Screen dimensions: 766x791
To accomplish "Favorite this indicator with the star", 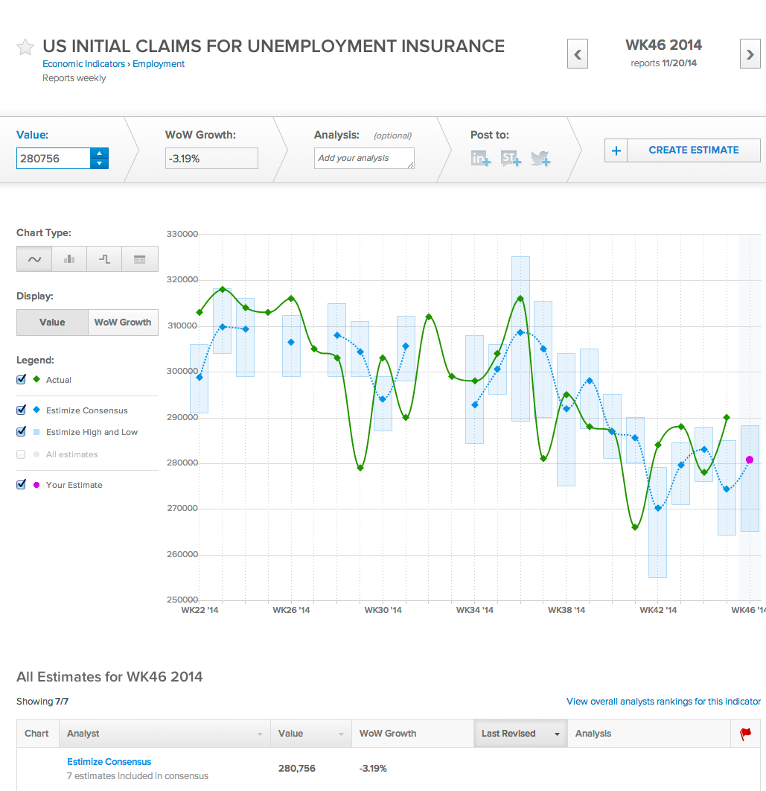I will [x=25, y=46].
